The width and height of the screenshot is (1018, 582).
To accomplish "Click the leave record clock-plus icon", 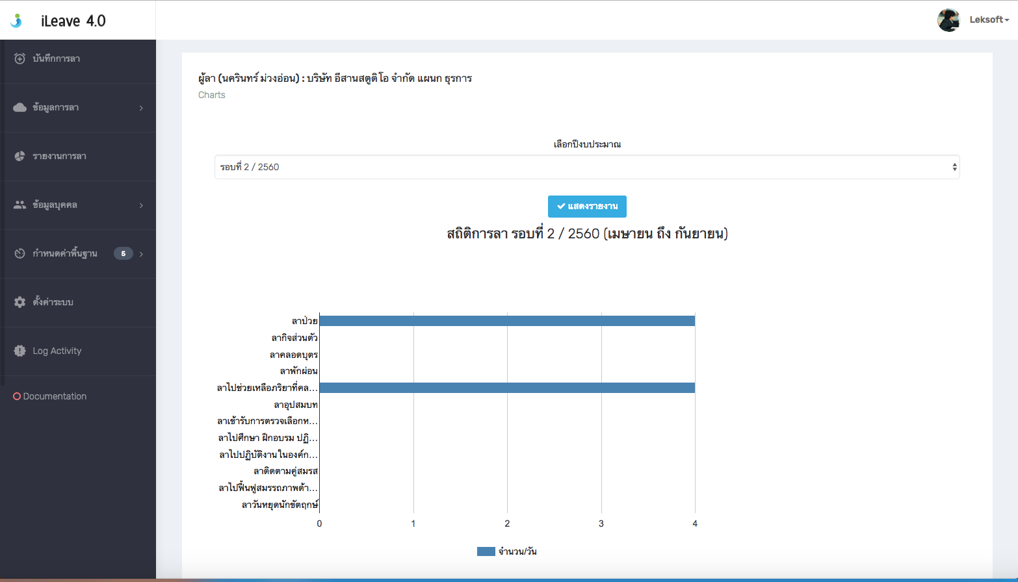I will point(20,58).
